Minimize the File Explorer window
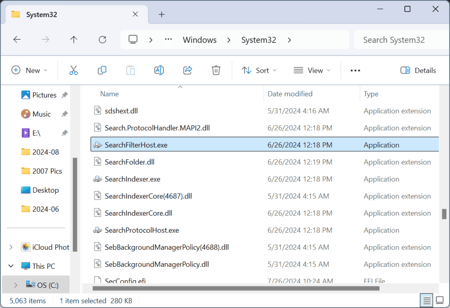 [x=380, y=9]
